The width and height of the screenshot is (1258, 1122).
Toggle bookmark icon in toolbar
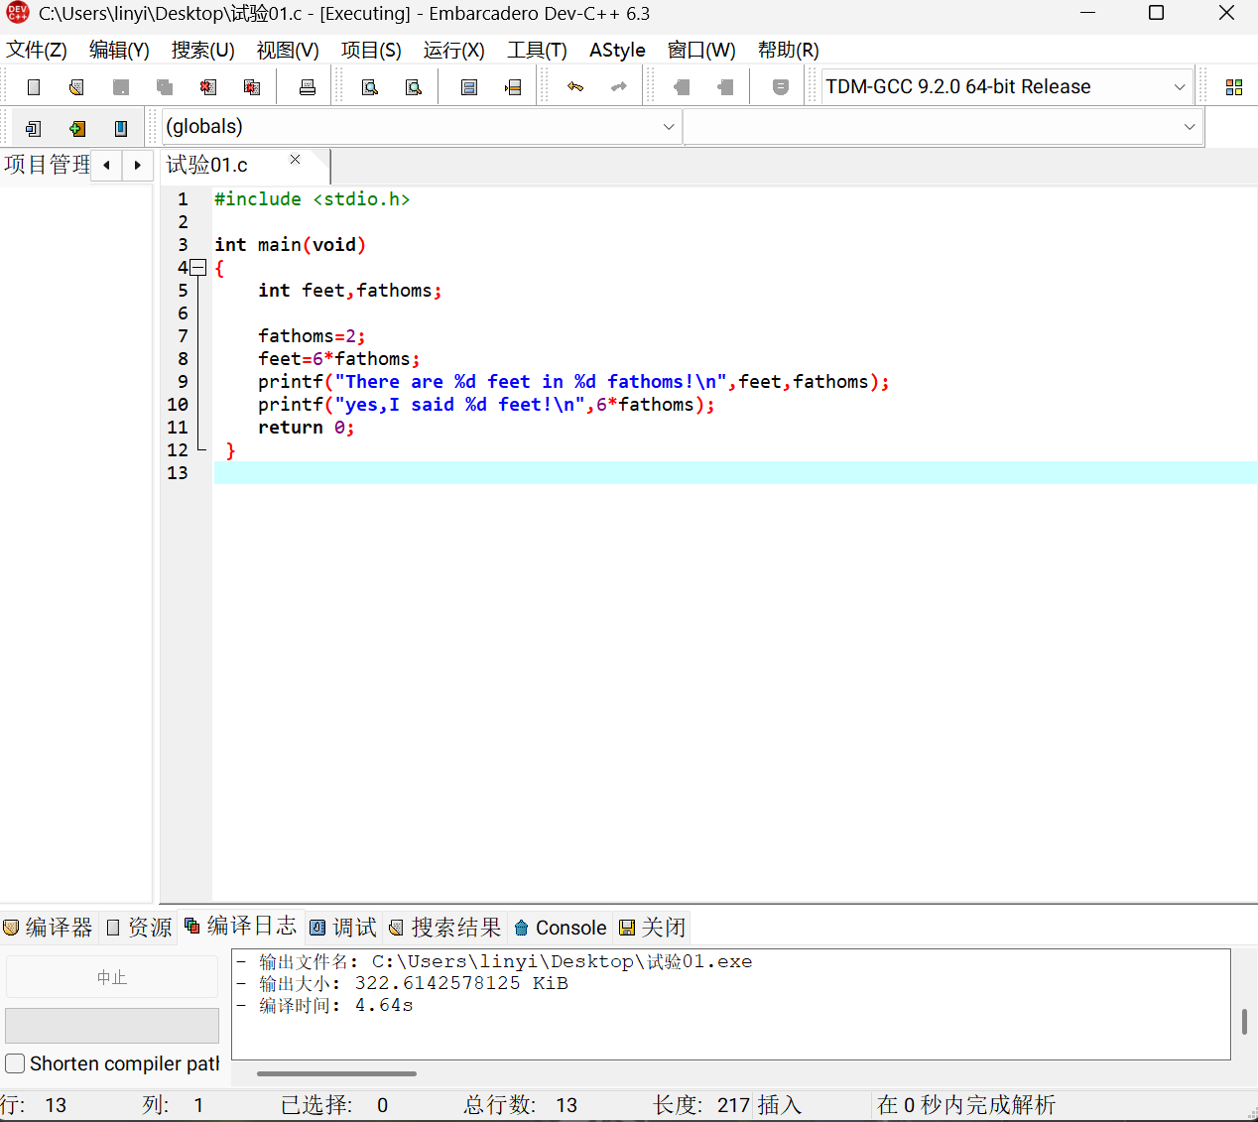pos(682,87)
